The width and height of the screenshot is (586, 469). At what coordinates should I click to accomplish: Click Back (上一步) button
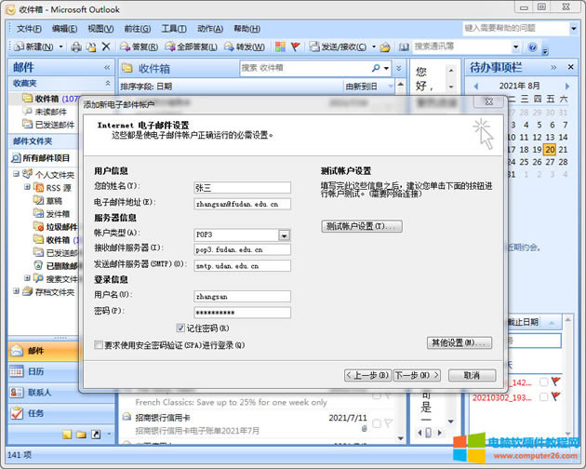(x=367, y=375)
